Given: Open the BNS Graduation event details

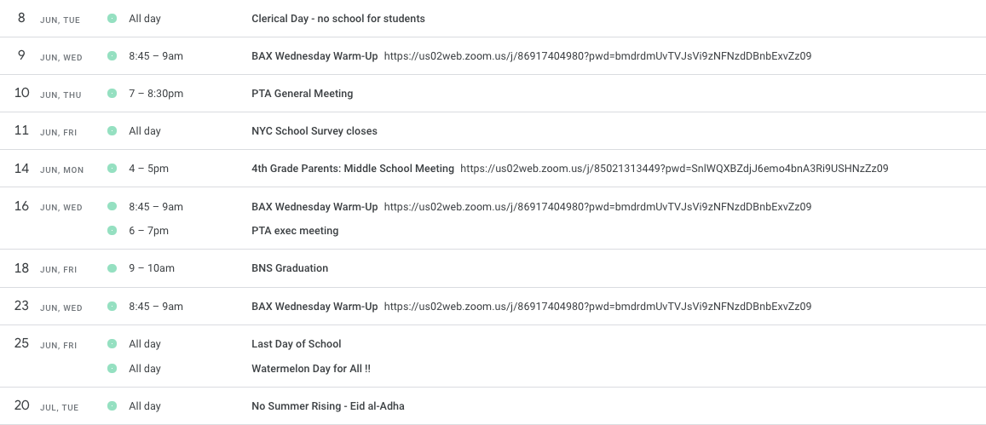Looking at the screenshot, I should (x=290, y=268).
